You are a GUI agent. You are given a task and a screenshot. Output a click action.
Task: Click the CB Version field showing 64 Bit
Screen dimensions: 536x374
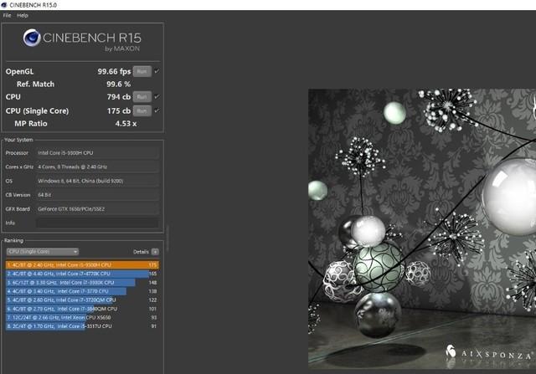click(x=97, y=195)
